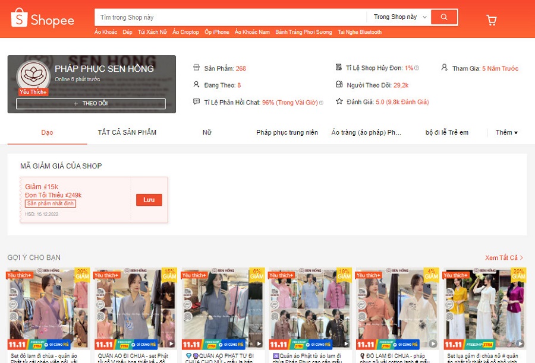Click the info icon after Trong Vài Giờ

pyautogui.click(x=321, y=103)
